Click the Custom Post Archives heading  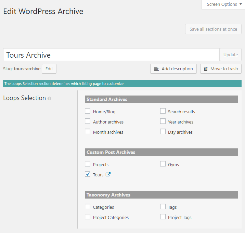coord(162,152)
